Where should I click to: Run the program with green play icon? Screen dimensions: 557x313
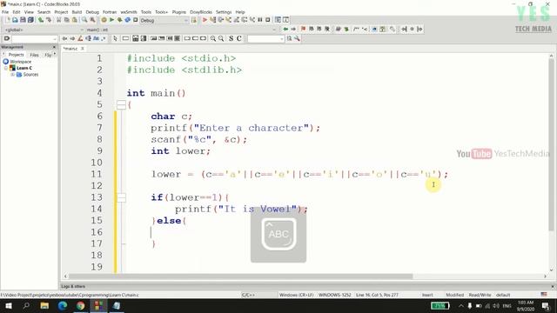[111, 20]
